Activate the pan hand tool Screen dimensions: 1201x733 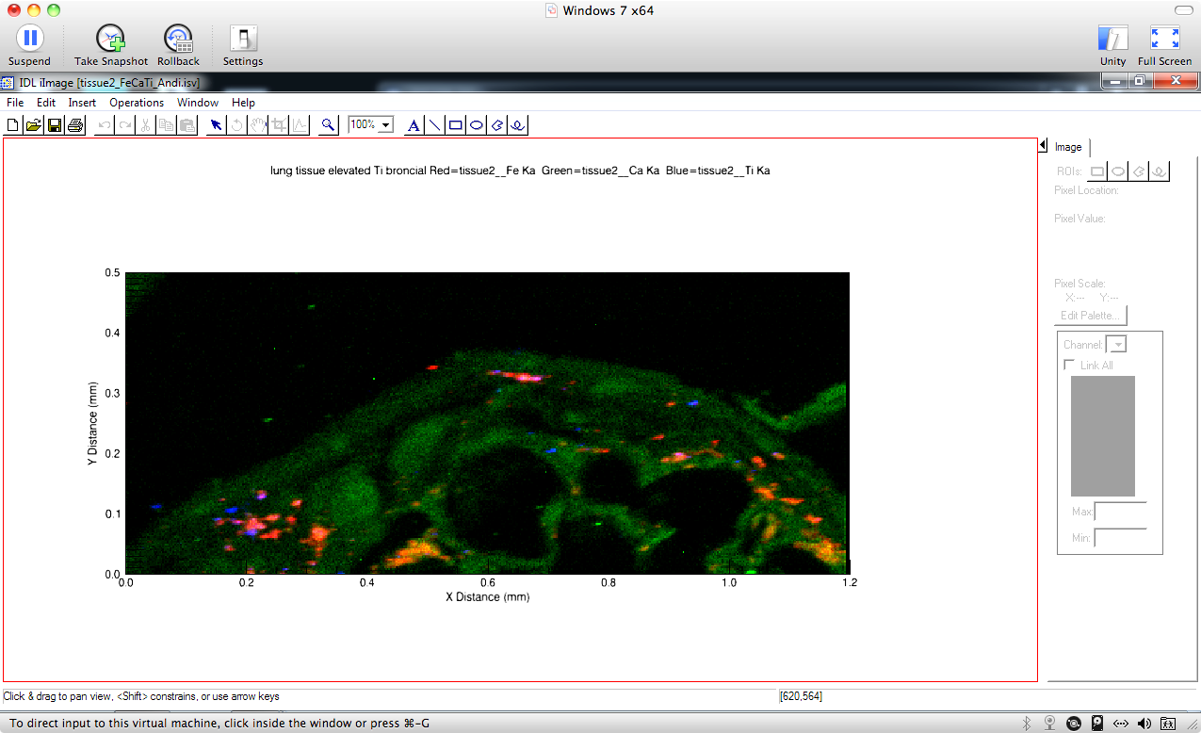pos(258,123)
